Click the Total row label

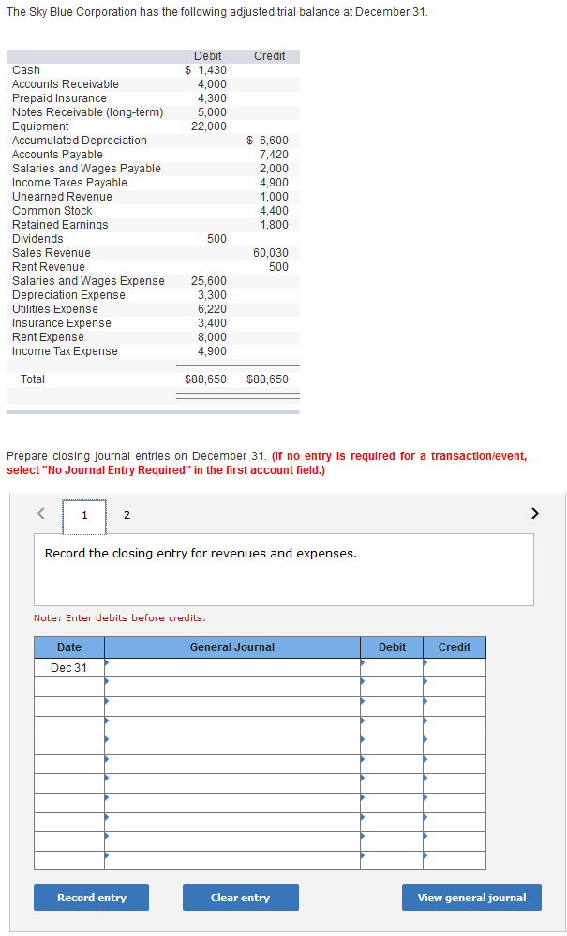(x=33, y=379)
